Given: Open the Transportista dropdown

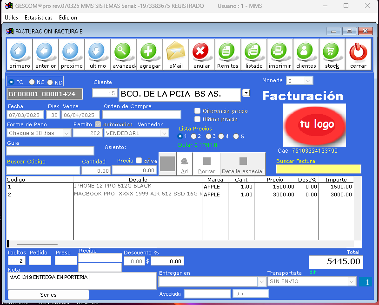Looking at the screenshot, I should (x=352, y=282).
